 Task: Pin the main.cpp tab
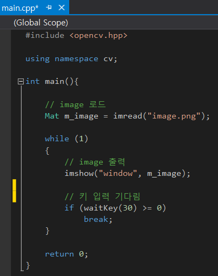[49, 8]
